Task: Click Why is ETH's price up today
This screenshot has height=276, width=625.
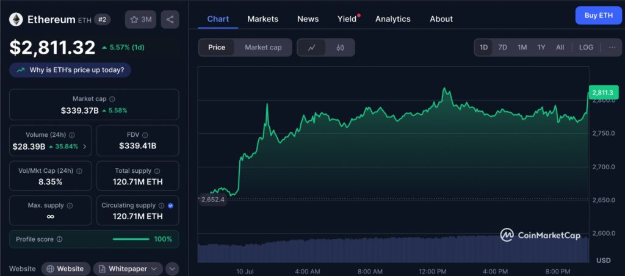Action: tap(70, 70)
